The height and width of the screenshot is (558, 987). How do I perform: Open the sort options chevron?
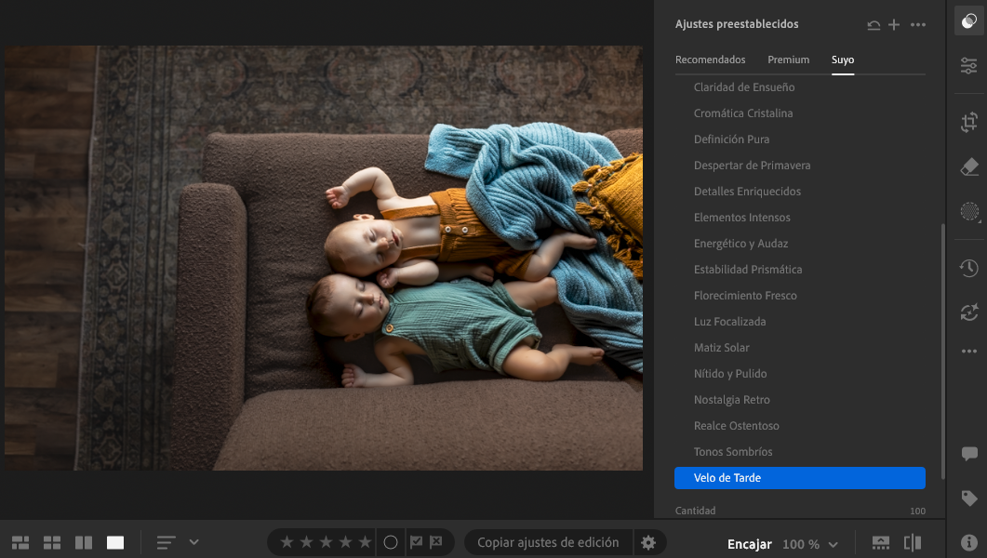click(x=193, y=541)
